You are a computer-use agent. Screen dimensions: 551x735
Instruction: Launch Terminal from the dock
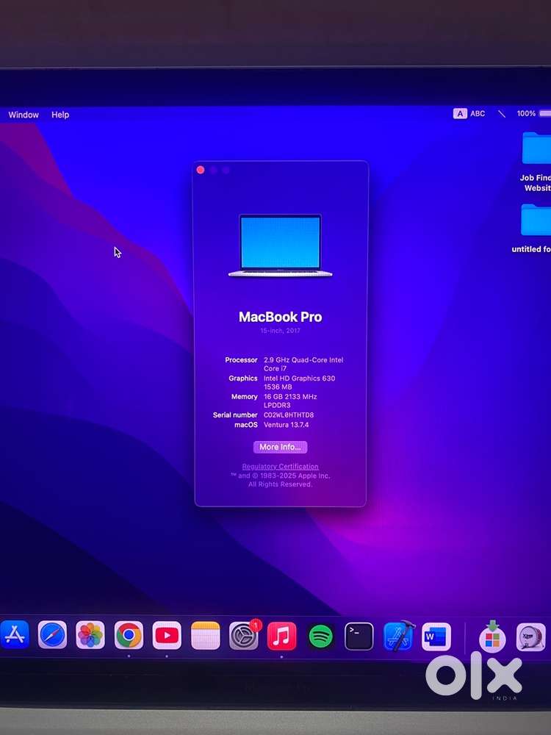[x=359, y=637]
